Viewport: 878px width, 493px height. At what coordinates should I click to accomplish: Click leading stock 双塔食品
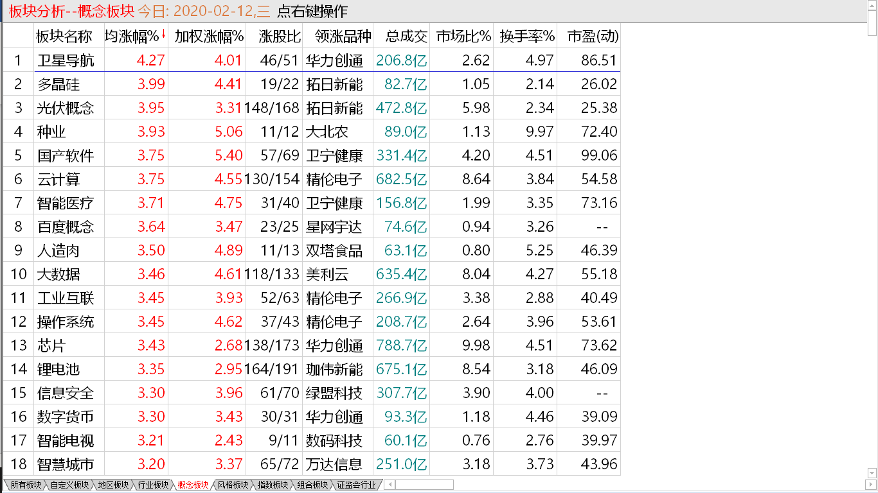334,250
